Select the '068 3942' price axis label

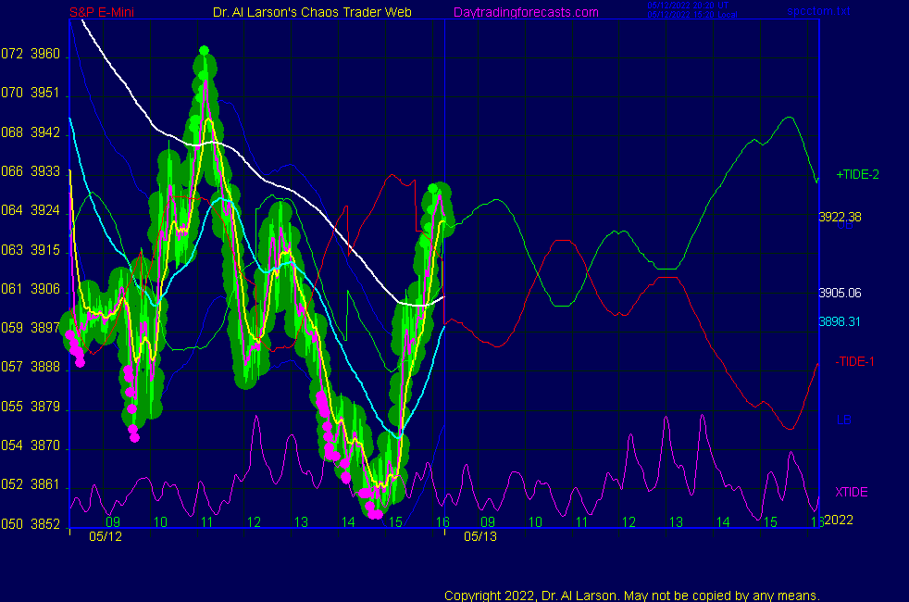coord(31,132)
